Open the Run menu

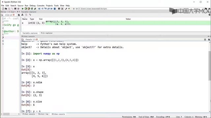click(x=26, y=6)
